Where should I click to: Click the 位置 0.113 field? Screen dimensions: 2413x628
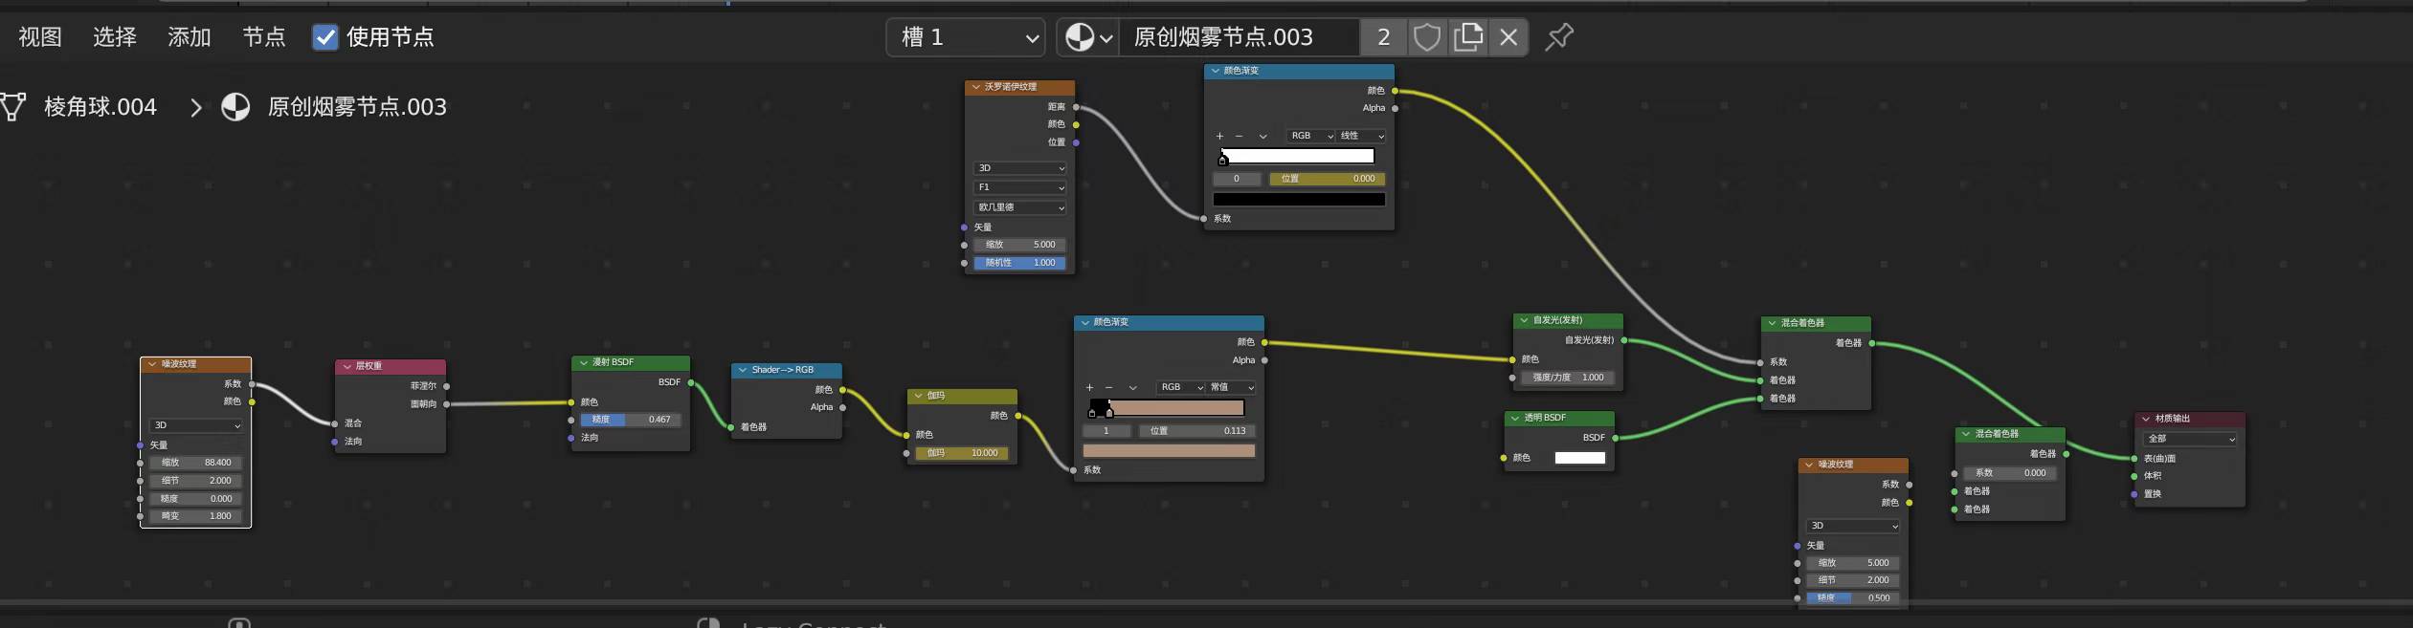pos(1196,431)
